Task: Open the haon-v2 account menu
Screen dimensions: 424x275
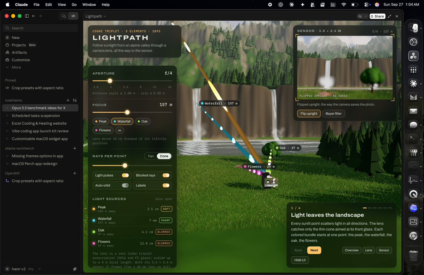Action: point(23,269)
